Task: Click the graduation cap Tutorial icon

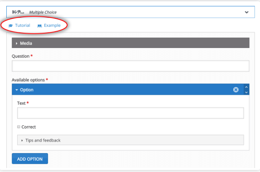Action: click(x=10, y=25)
